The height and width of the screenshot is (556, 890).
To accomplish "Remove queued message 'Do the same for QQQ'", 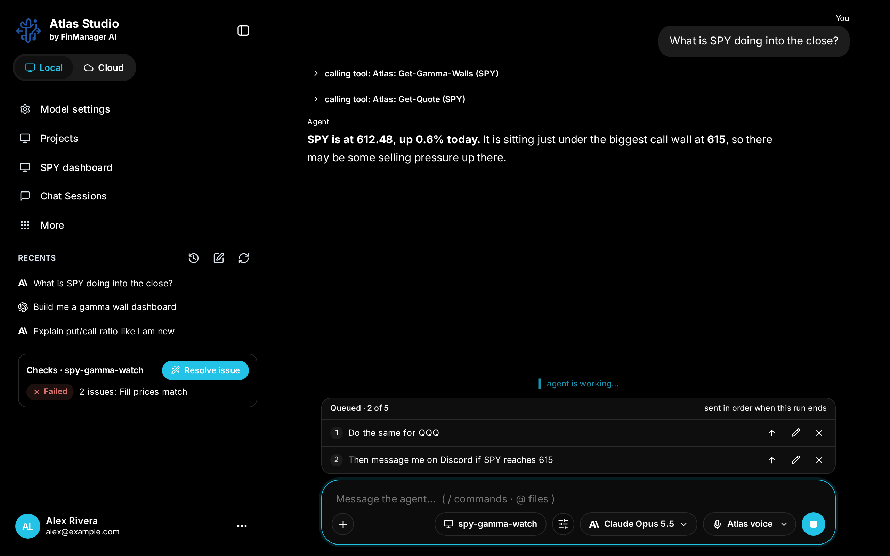I will pyautogui.click(x=819, y=433).
